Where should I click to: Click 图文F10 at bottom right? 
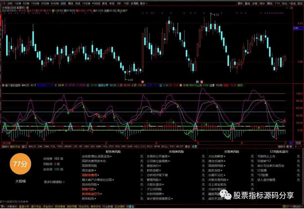click(288, 206)
